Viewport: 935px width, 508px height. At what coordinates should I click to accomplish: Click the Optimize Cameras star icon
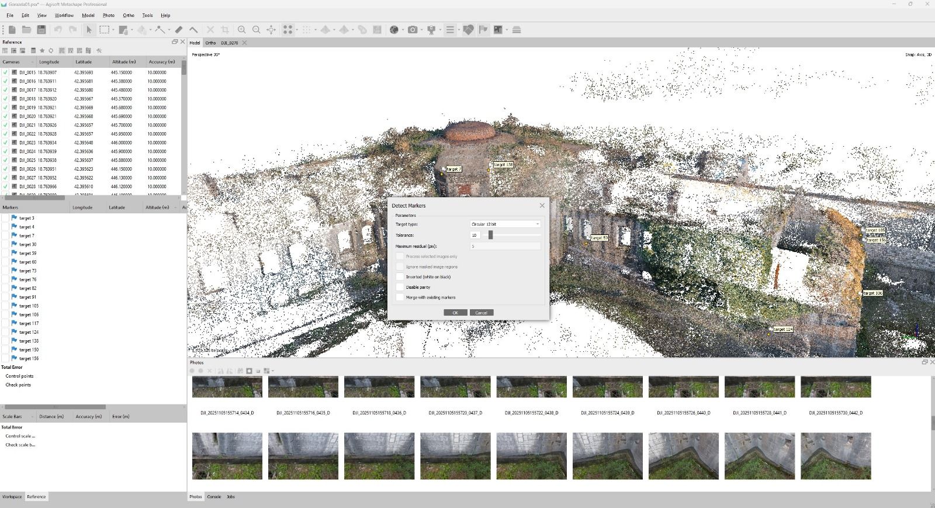[x=42, y=51]
